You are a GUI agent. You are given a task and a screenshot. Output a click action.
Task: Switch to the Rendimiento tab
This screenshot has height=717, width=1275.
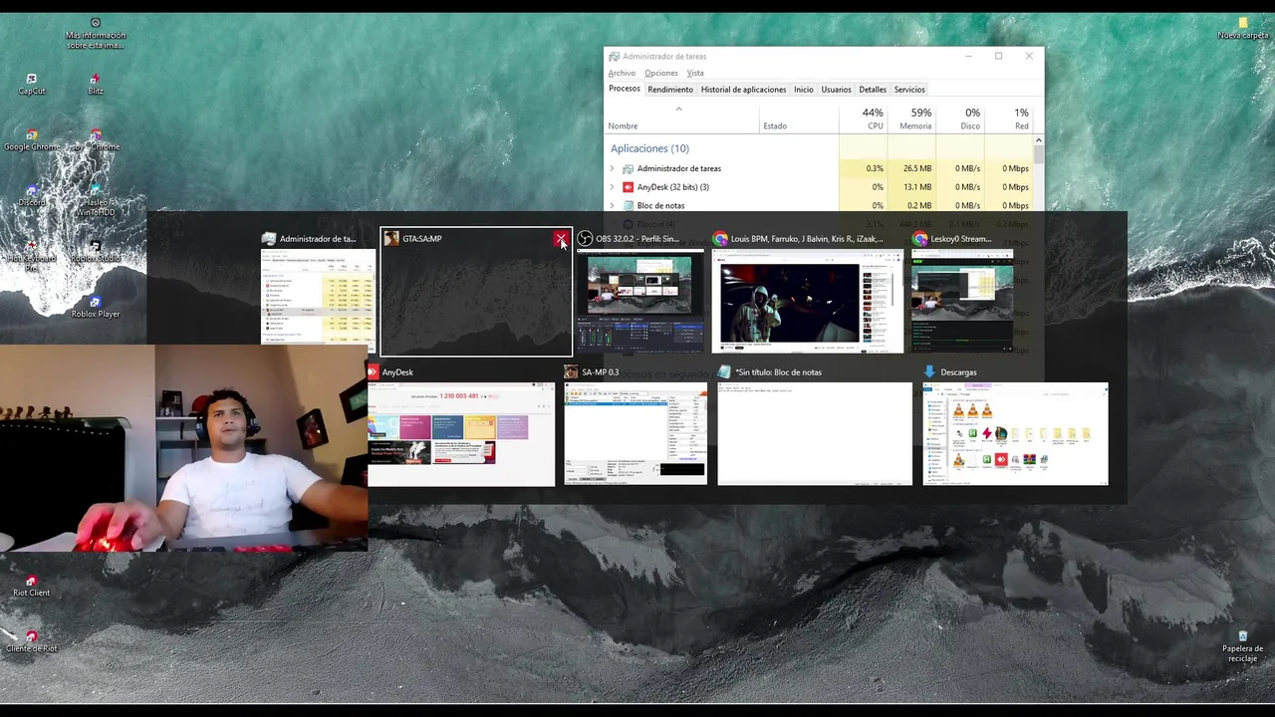click(670, 90)
